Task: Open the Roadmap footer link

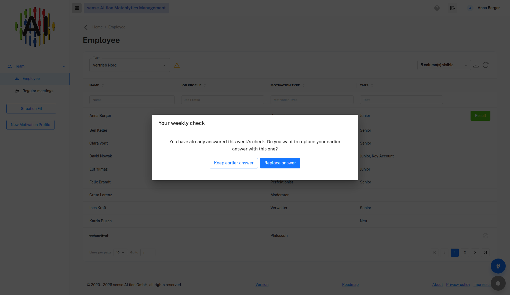Action: click(x=350, y=285)
